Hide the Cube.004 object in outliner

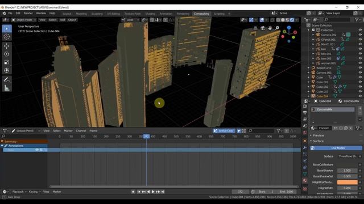click(360, 96)
